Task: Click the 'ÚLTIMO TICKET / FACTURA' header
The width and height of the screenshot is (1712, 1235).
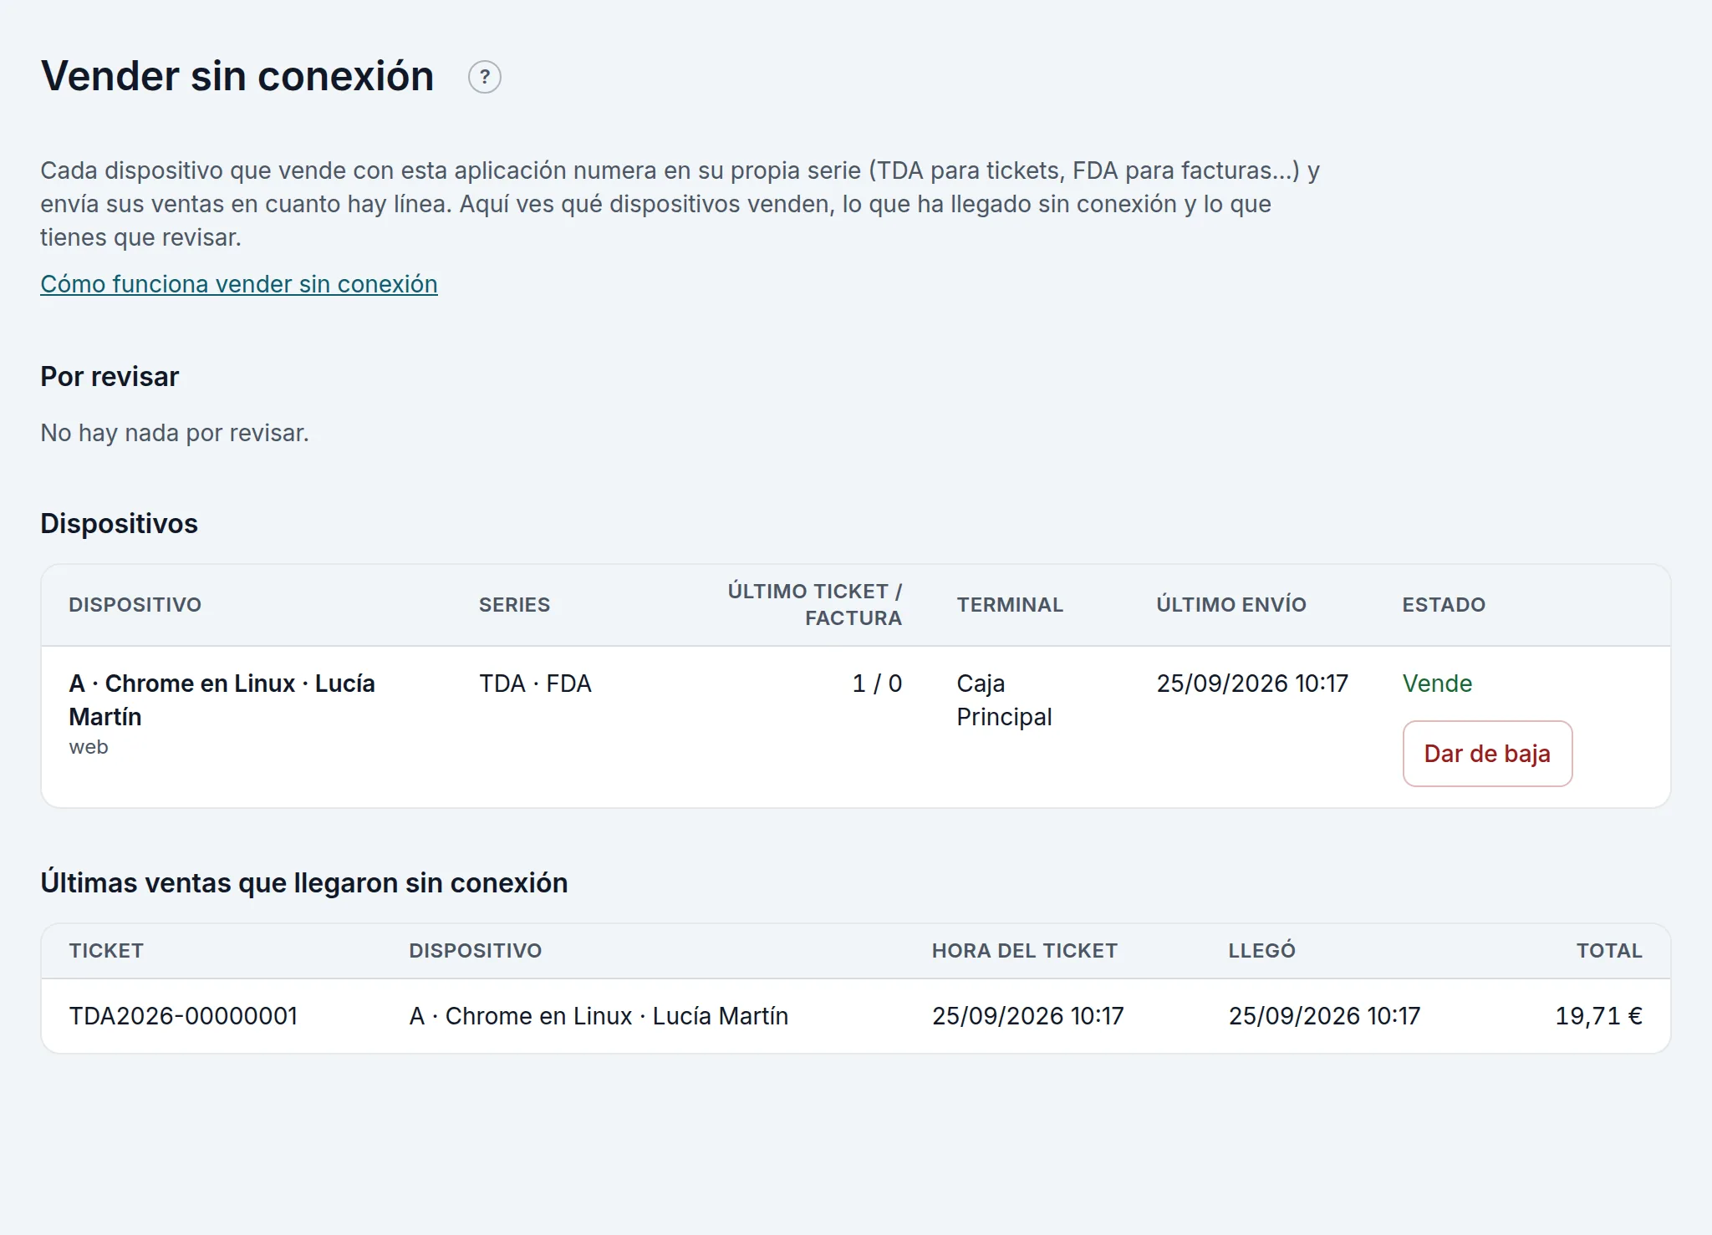Action: pyautogui.click(x=814, y=605)
